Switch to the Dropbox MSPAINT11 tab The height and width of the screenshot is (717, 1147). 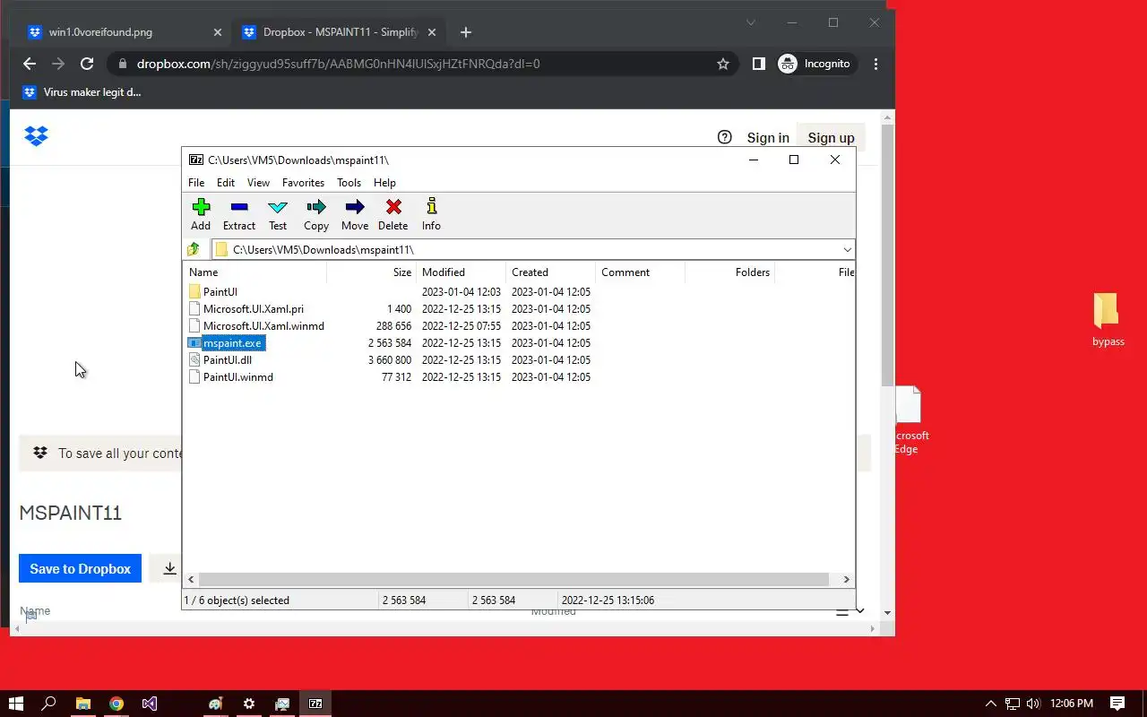341,32
